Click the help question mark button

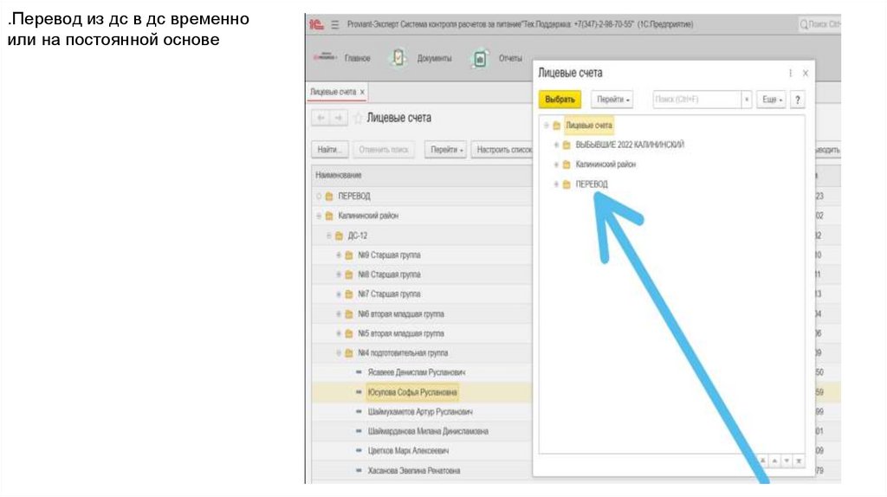click(x=798, y=100)
